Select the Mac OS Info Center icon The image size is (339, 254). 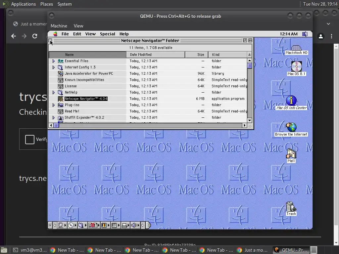point(291,101)
